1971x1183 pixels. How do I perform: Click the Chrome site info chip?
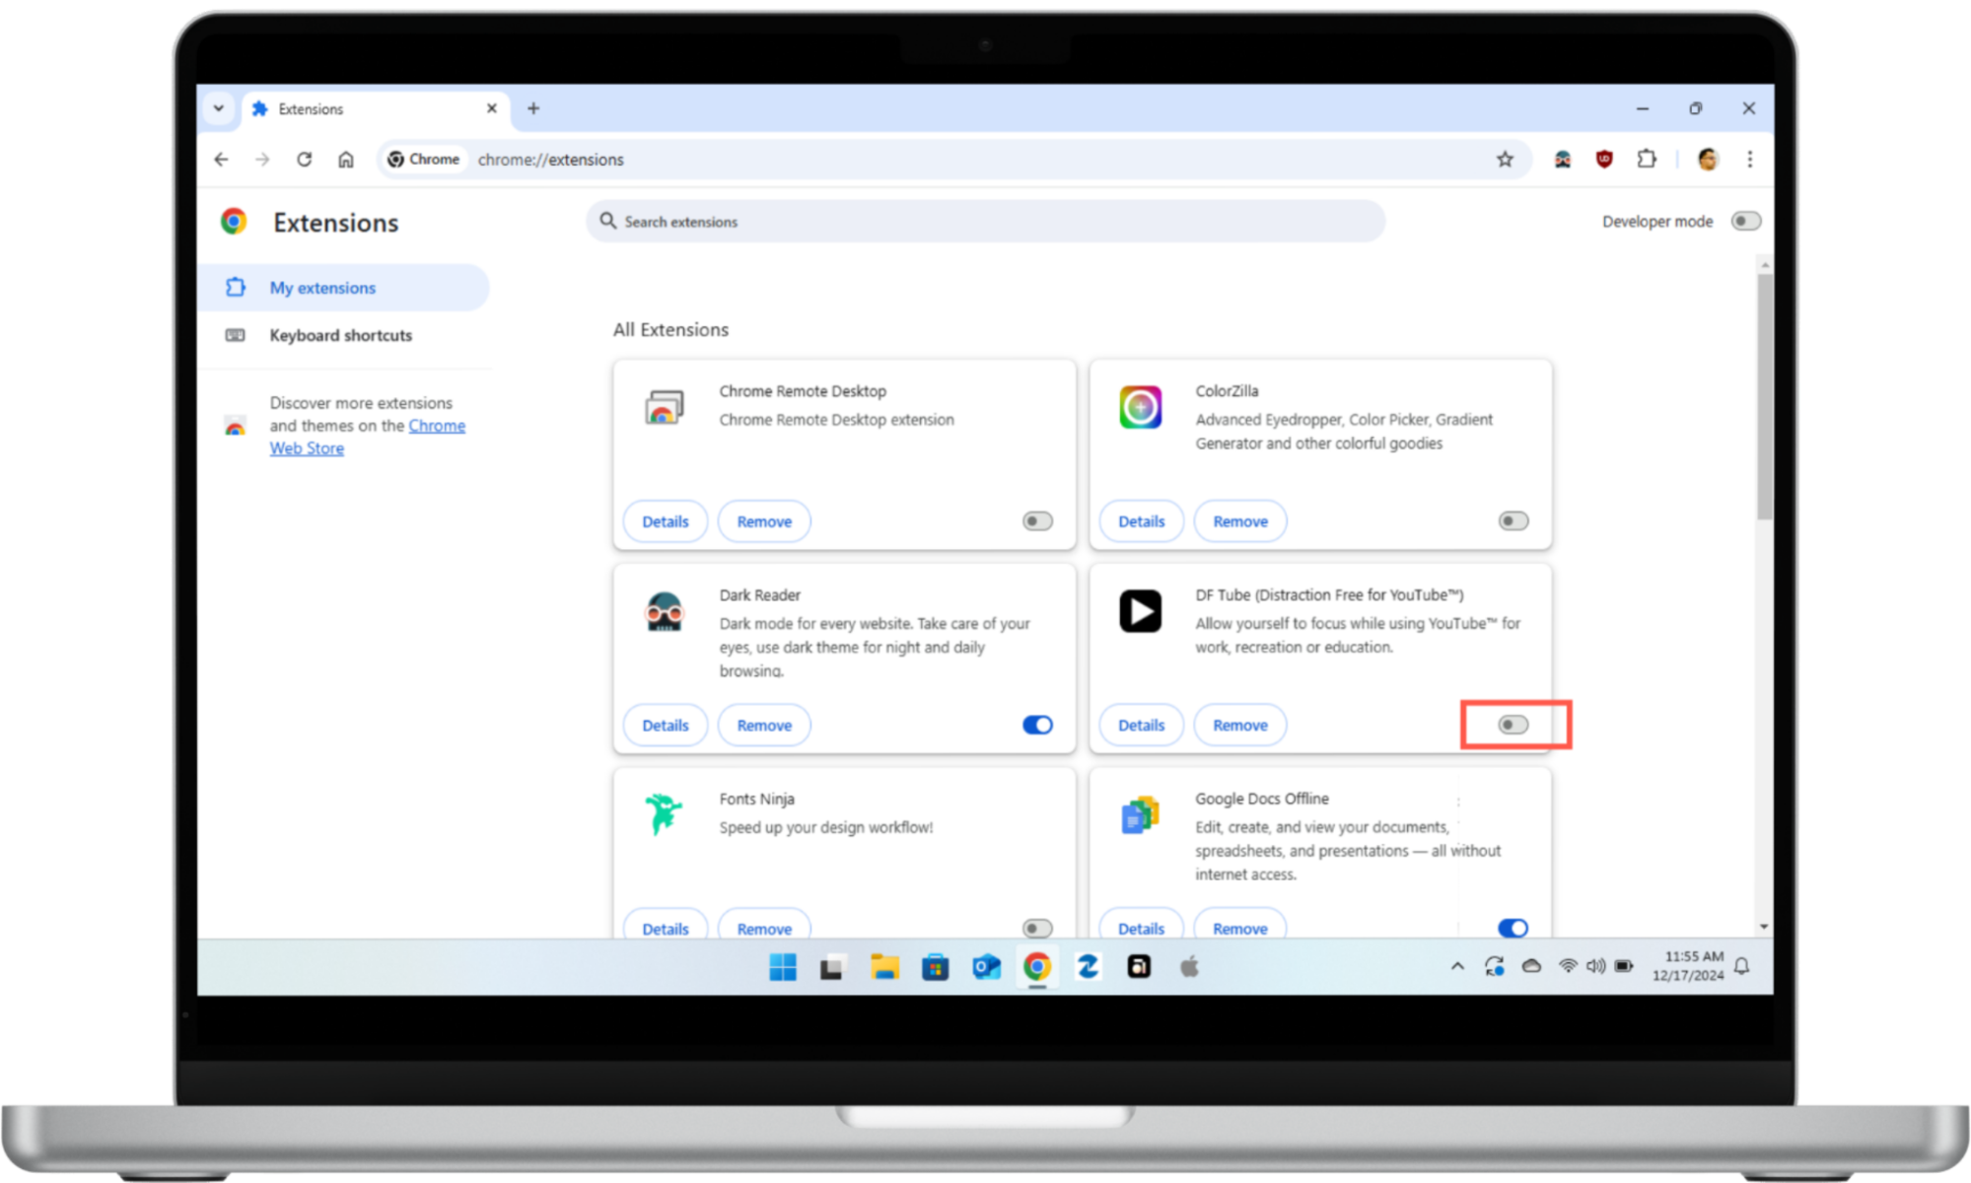(423, 159)
